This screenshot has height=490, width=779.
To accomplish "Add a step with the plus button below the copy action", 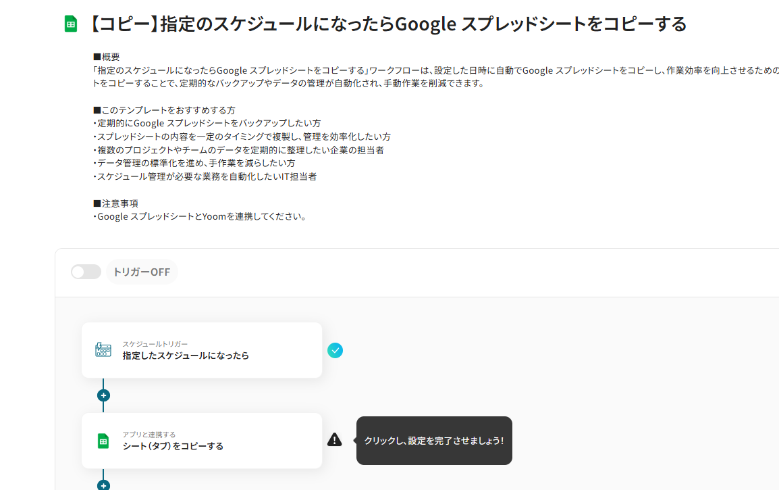I will coord(103,485).
